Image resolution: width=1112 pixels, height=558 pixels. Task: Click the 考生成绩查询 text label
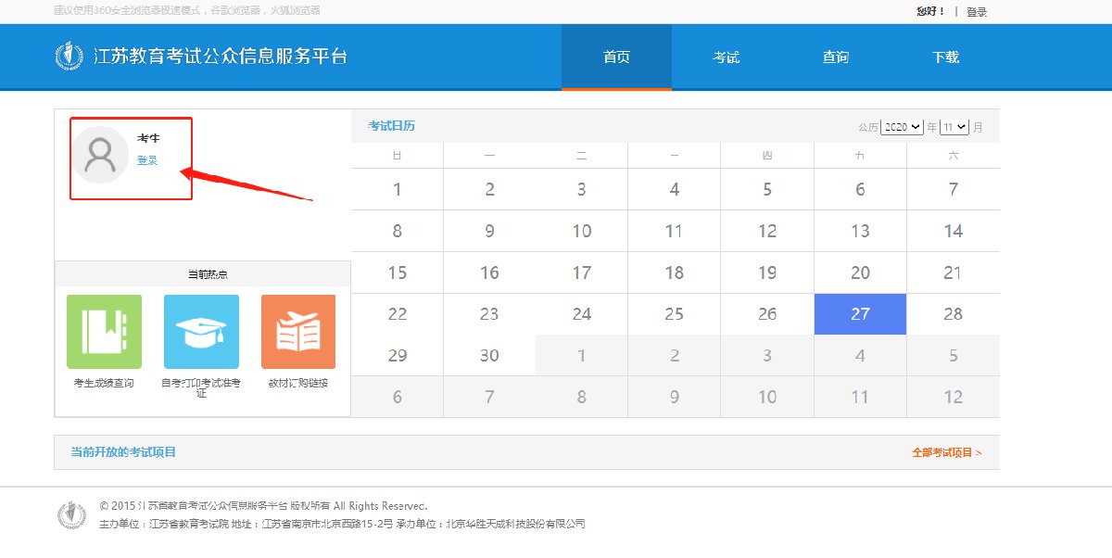(x=104, y=383)
